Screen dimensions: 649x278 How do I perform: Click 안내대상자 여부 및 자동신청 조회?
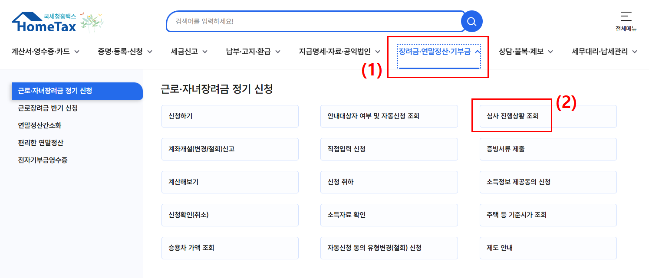pyautogui.click(x=389, y=116)
